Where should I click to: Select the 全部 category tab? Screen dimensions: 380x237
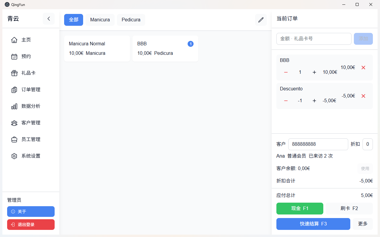point(74,20)
